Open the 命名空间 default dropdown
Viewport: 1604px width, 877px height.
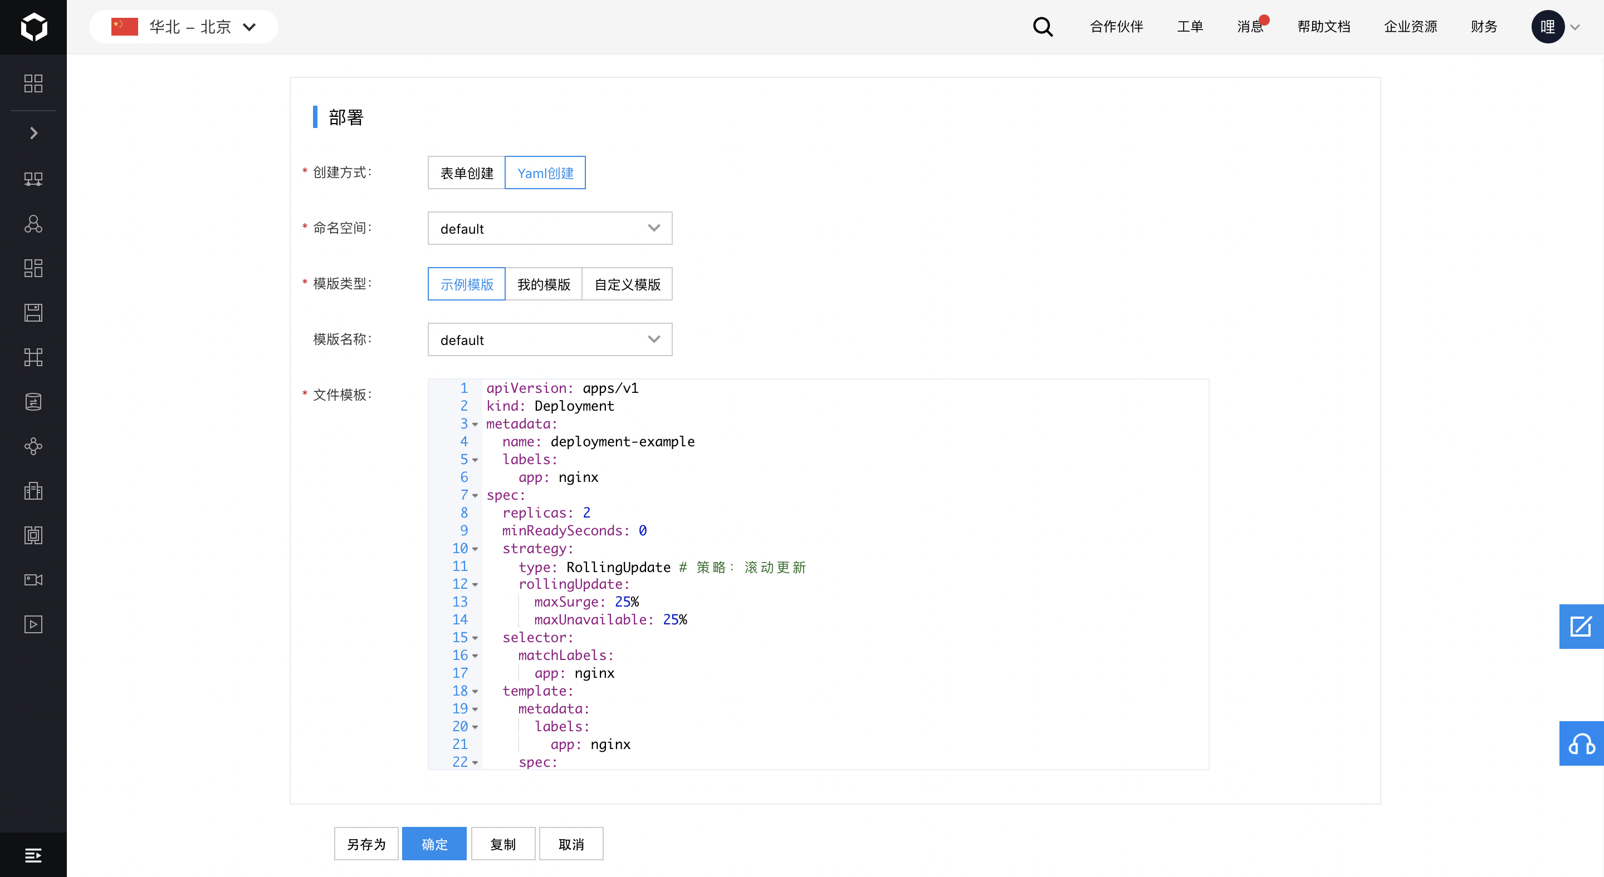550,228
